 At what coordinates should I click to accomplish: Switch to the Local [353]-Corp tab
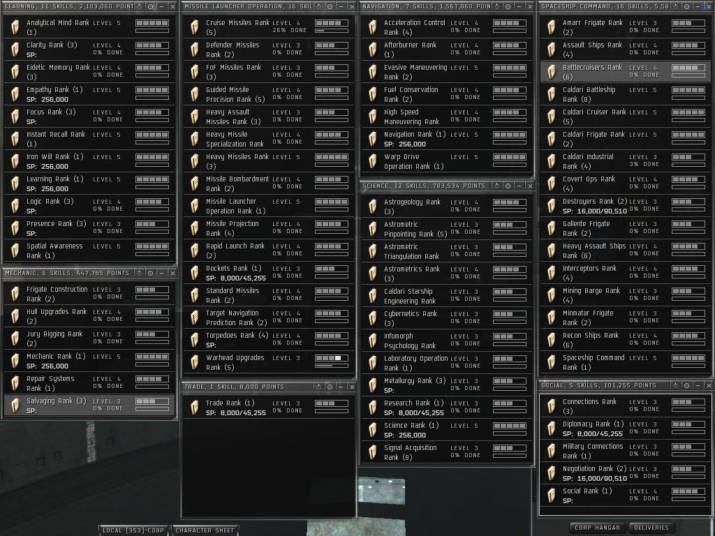(133, 530)
